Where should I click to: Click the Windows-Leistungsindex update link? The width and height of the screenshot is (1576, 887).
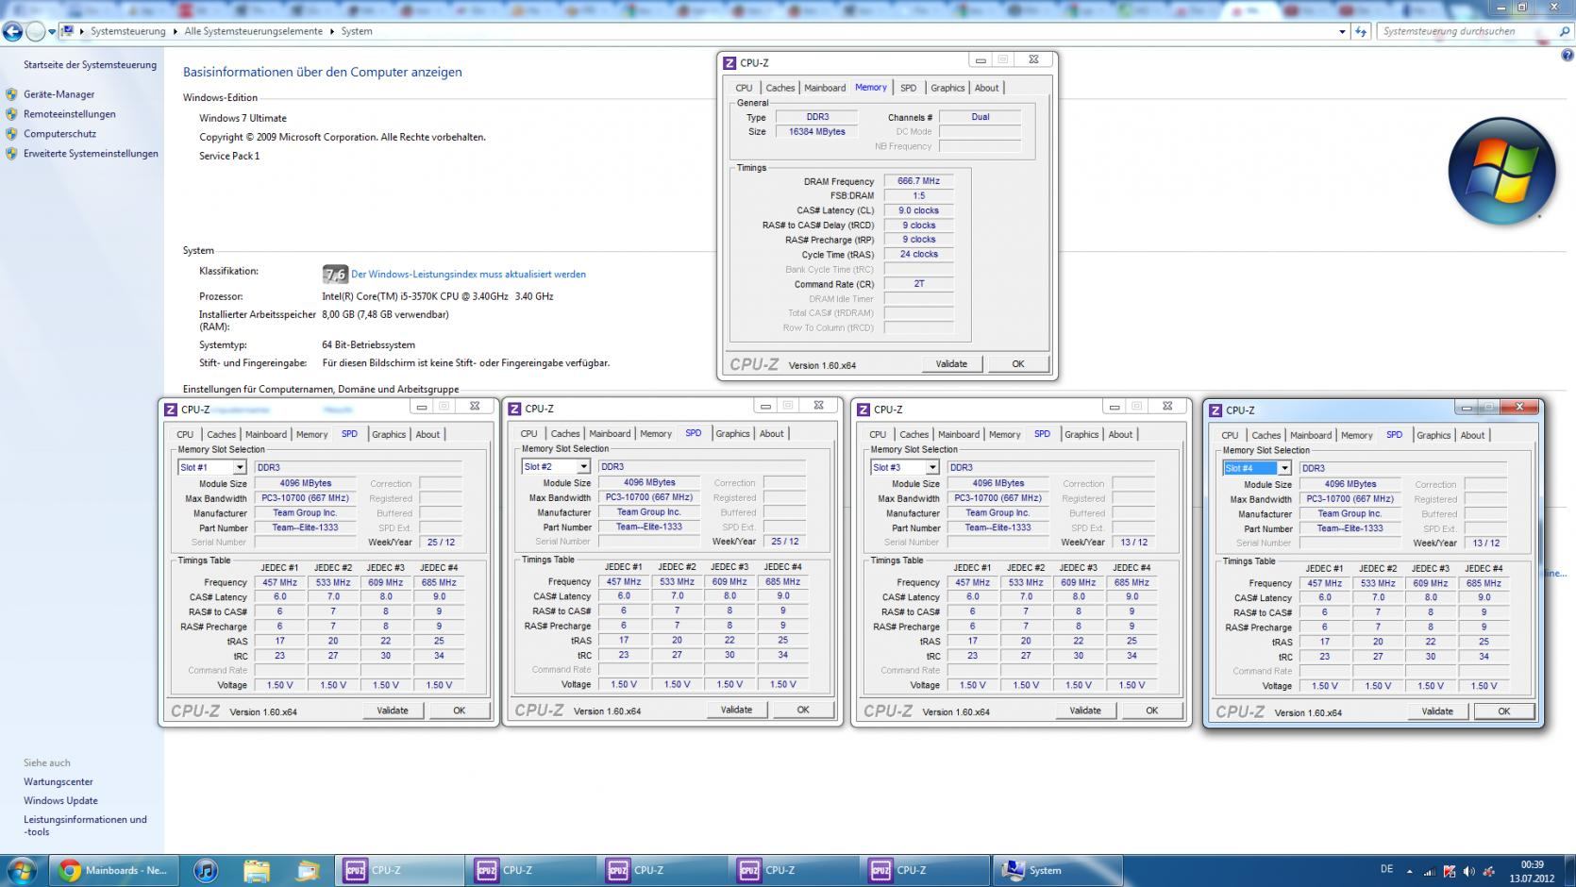coord(468,275)
